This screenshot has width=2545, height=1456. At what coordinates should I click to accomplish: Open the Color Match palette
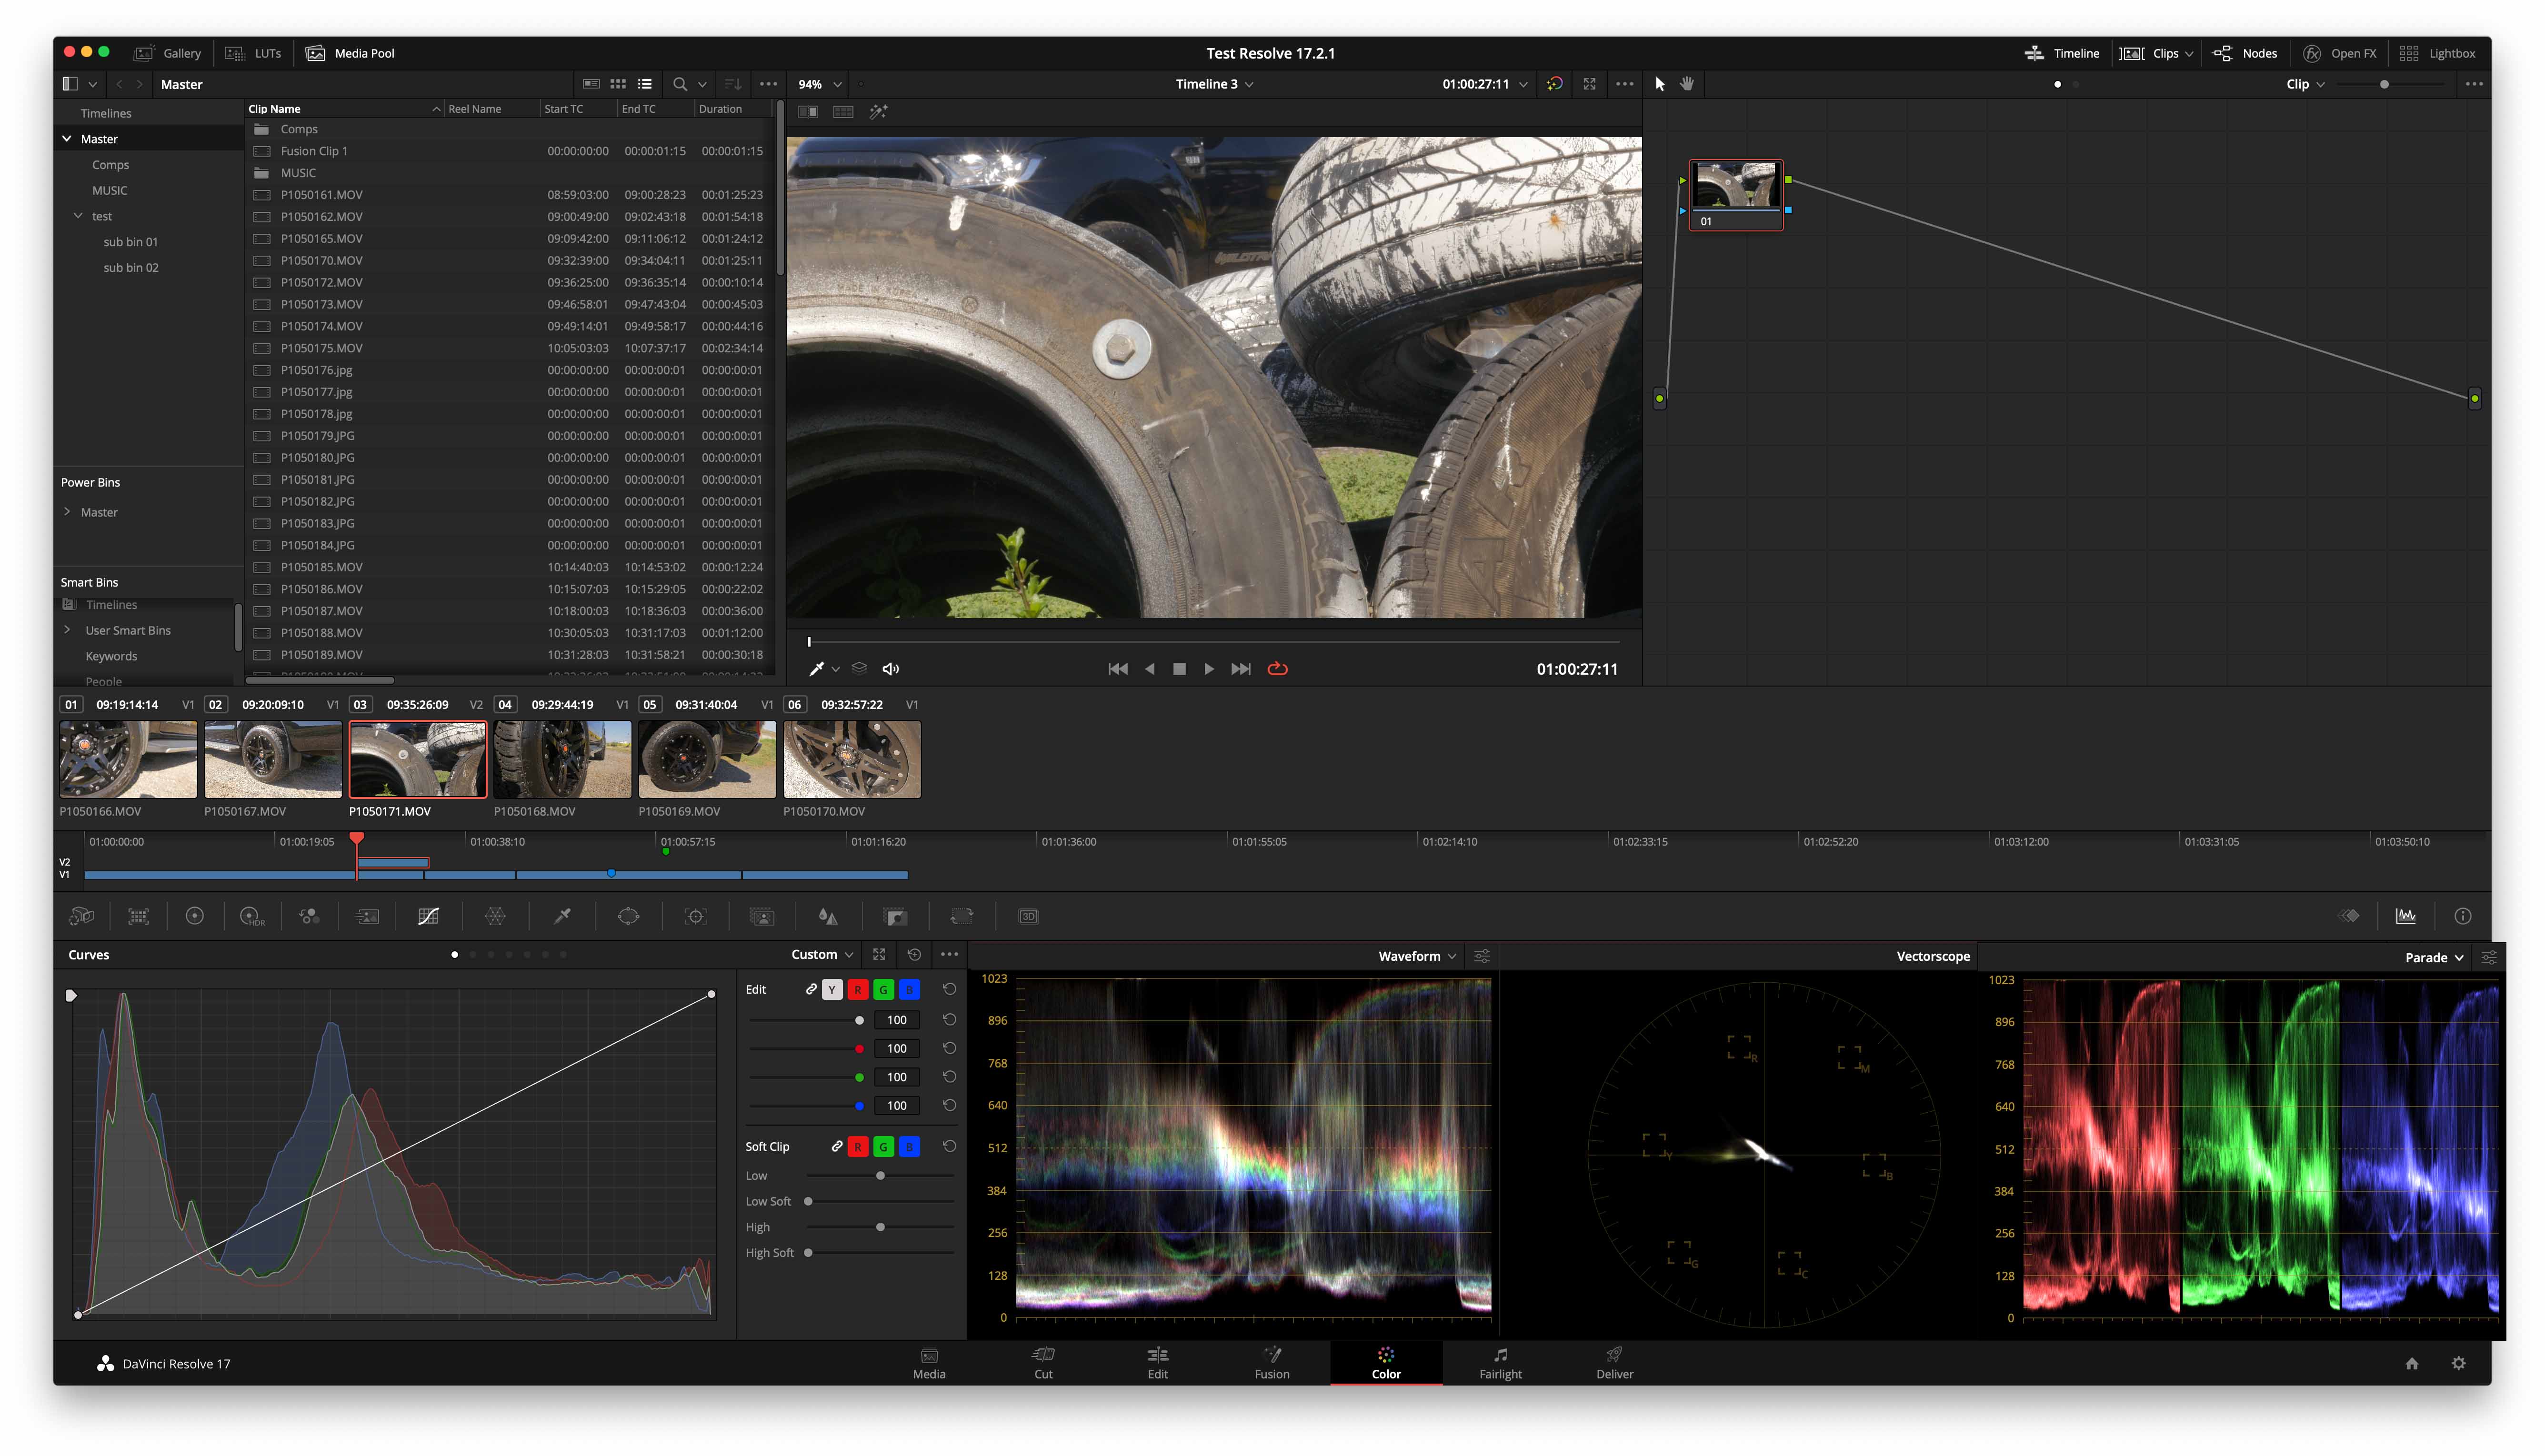(138, 916)
